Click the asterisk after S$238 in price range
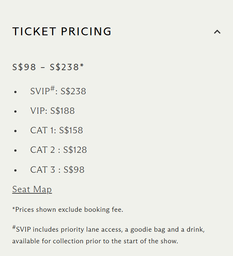The width and height of the screenshot is (233, 256). pyautogui.click(x=82, y=66)
